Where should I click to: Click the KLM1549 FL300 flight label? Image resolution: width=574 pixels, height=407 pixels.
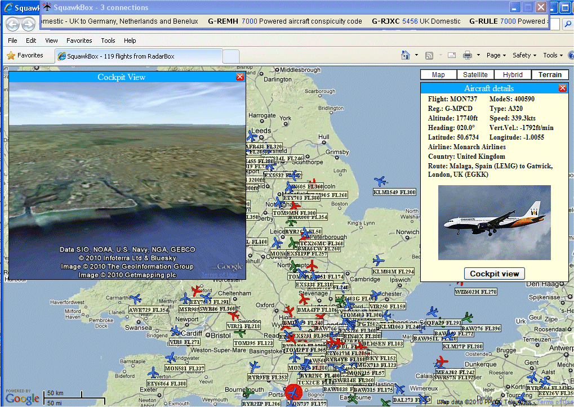[x=394, y=193]
